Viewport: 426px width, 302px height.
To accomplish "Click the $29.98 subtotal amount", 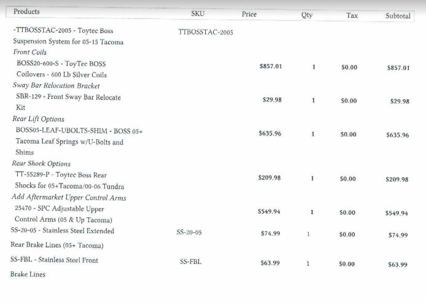I will 400,101.
